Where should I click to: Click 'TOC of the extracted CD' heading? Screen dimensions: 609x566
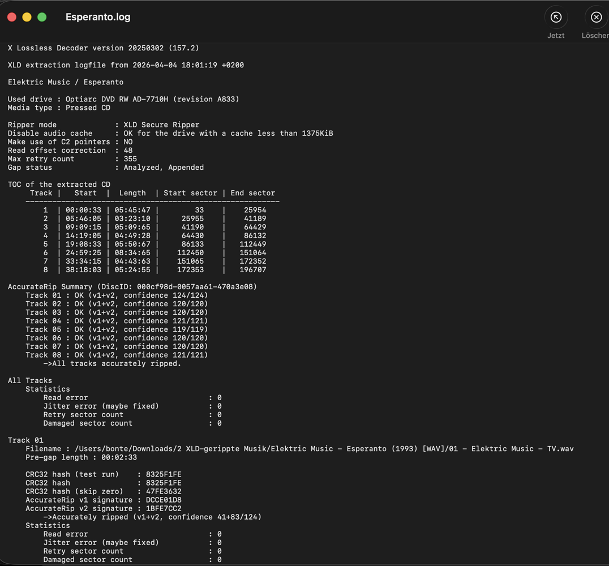click(59, 185)
